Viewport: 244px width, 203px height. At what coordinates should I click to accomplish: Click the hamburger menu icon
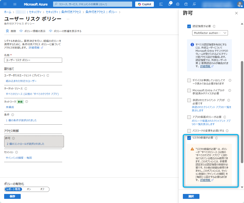point(14,4)
